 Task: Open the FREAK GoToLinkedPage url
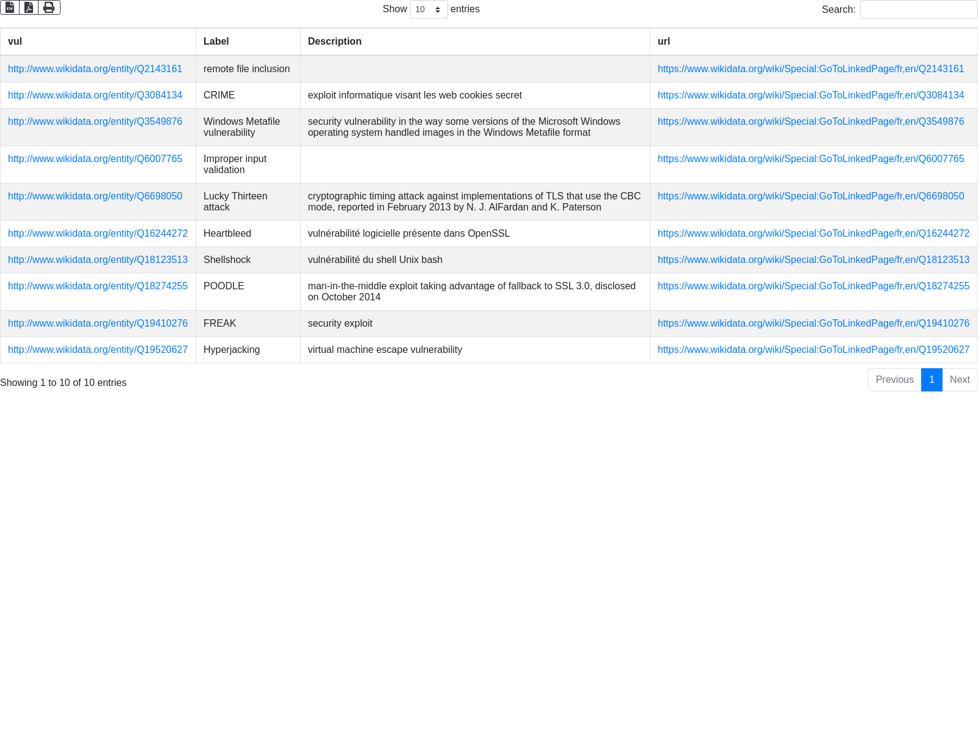coord(813,324)
